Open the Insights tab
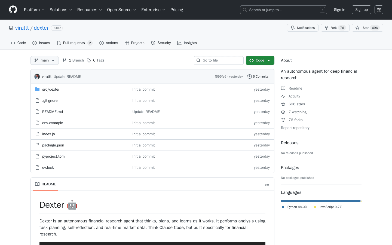Viewport: 392px width, 245px height. [x=187, y=43]
